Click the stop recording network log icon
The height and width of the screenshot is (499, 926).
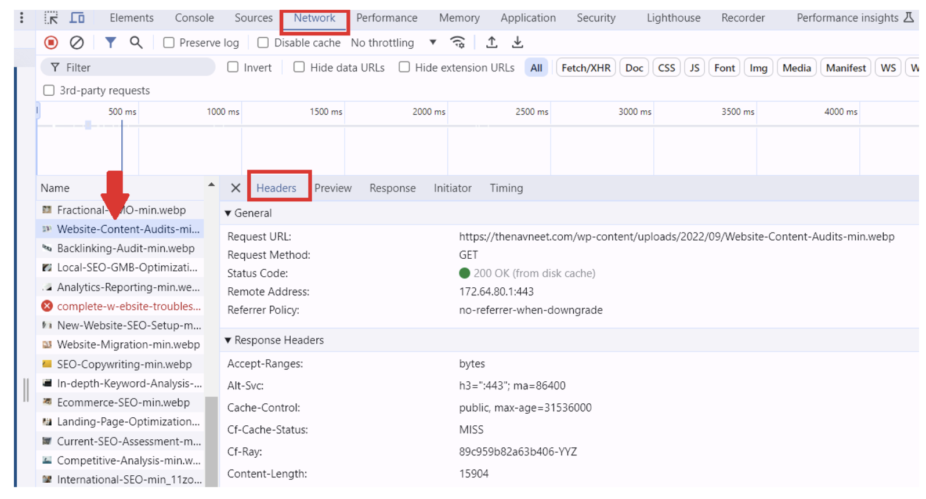pos(51,42)
